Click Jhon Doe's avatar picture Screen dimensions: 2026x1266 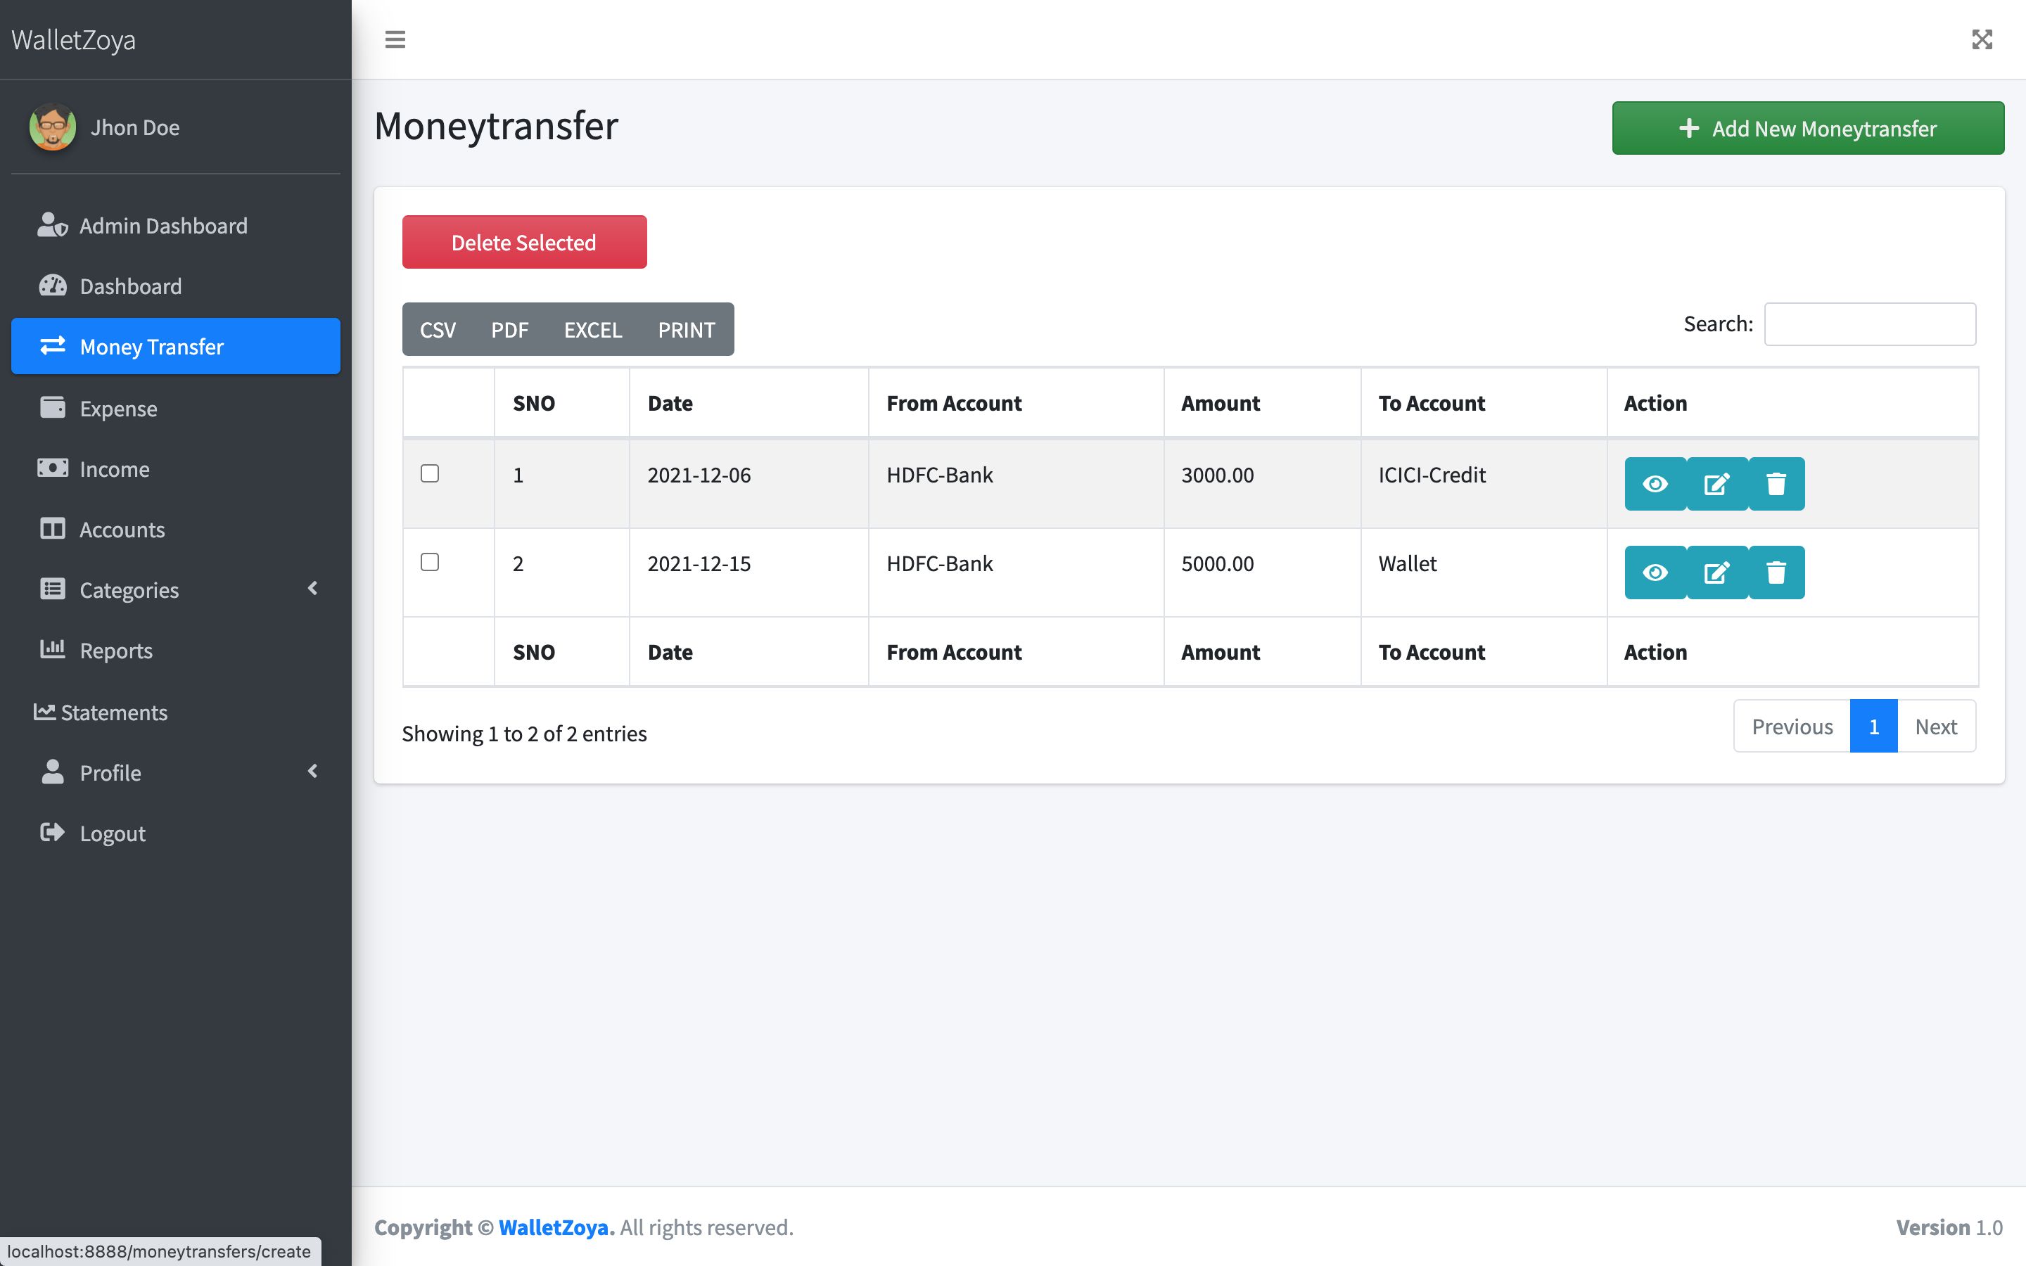click(x=53, y=127)
